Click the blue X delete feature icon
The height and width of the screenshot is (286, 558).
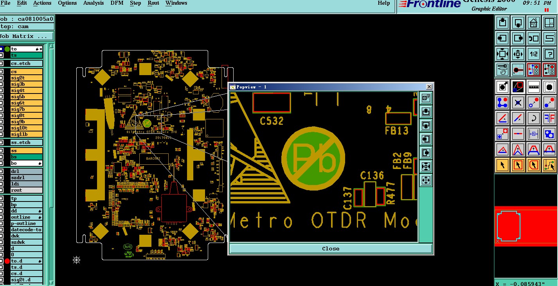click(x=518, y=103)
